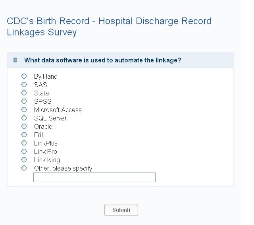Image resolution: width=254 pixels, height=225 pixels.
Task: Pick the Link King radio button
Action: click(24, 159)
